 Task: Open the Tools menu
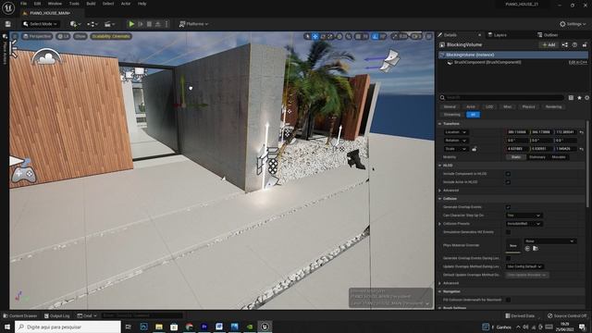(x=74, y=4)
